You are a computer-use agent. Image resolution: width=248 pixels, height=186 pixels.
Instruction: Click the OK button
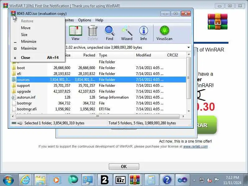pos(124,166)
